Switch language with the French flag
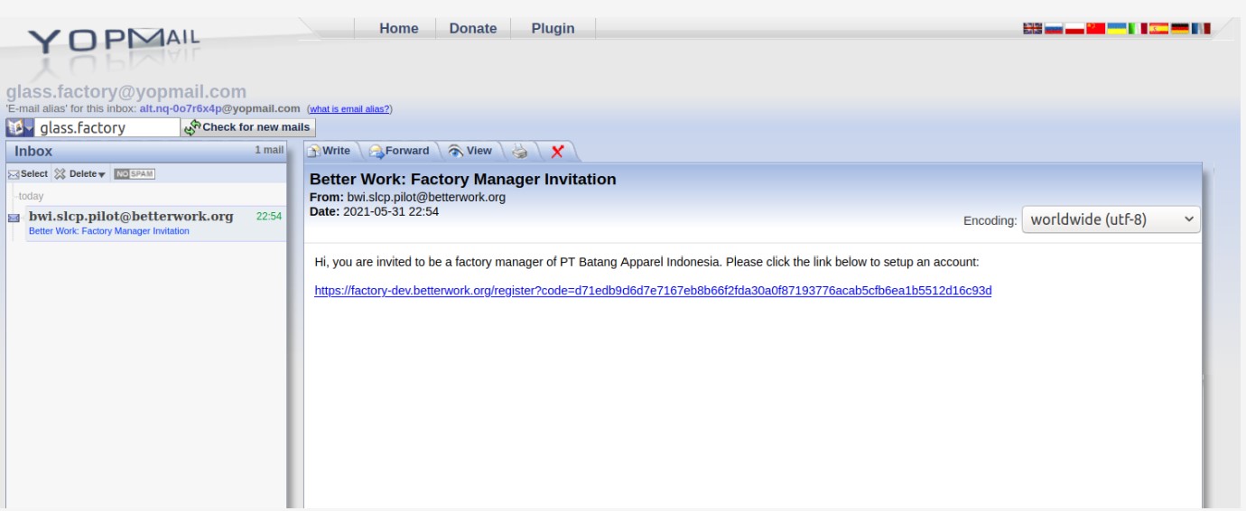This screenshot has height=511, width=1246. pos(1201,28)
